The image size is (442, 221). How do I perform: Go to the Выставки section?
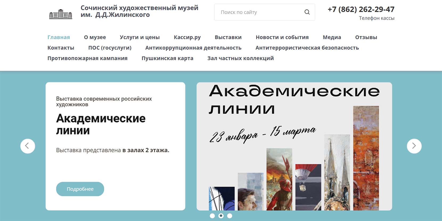pos(228,37)
